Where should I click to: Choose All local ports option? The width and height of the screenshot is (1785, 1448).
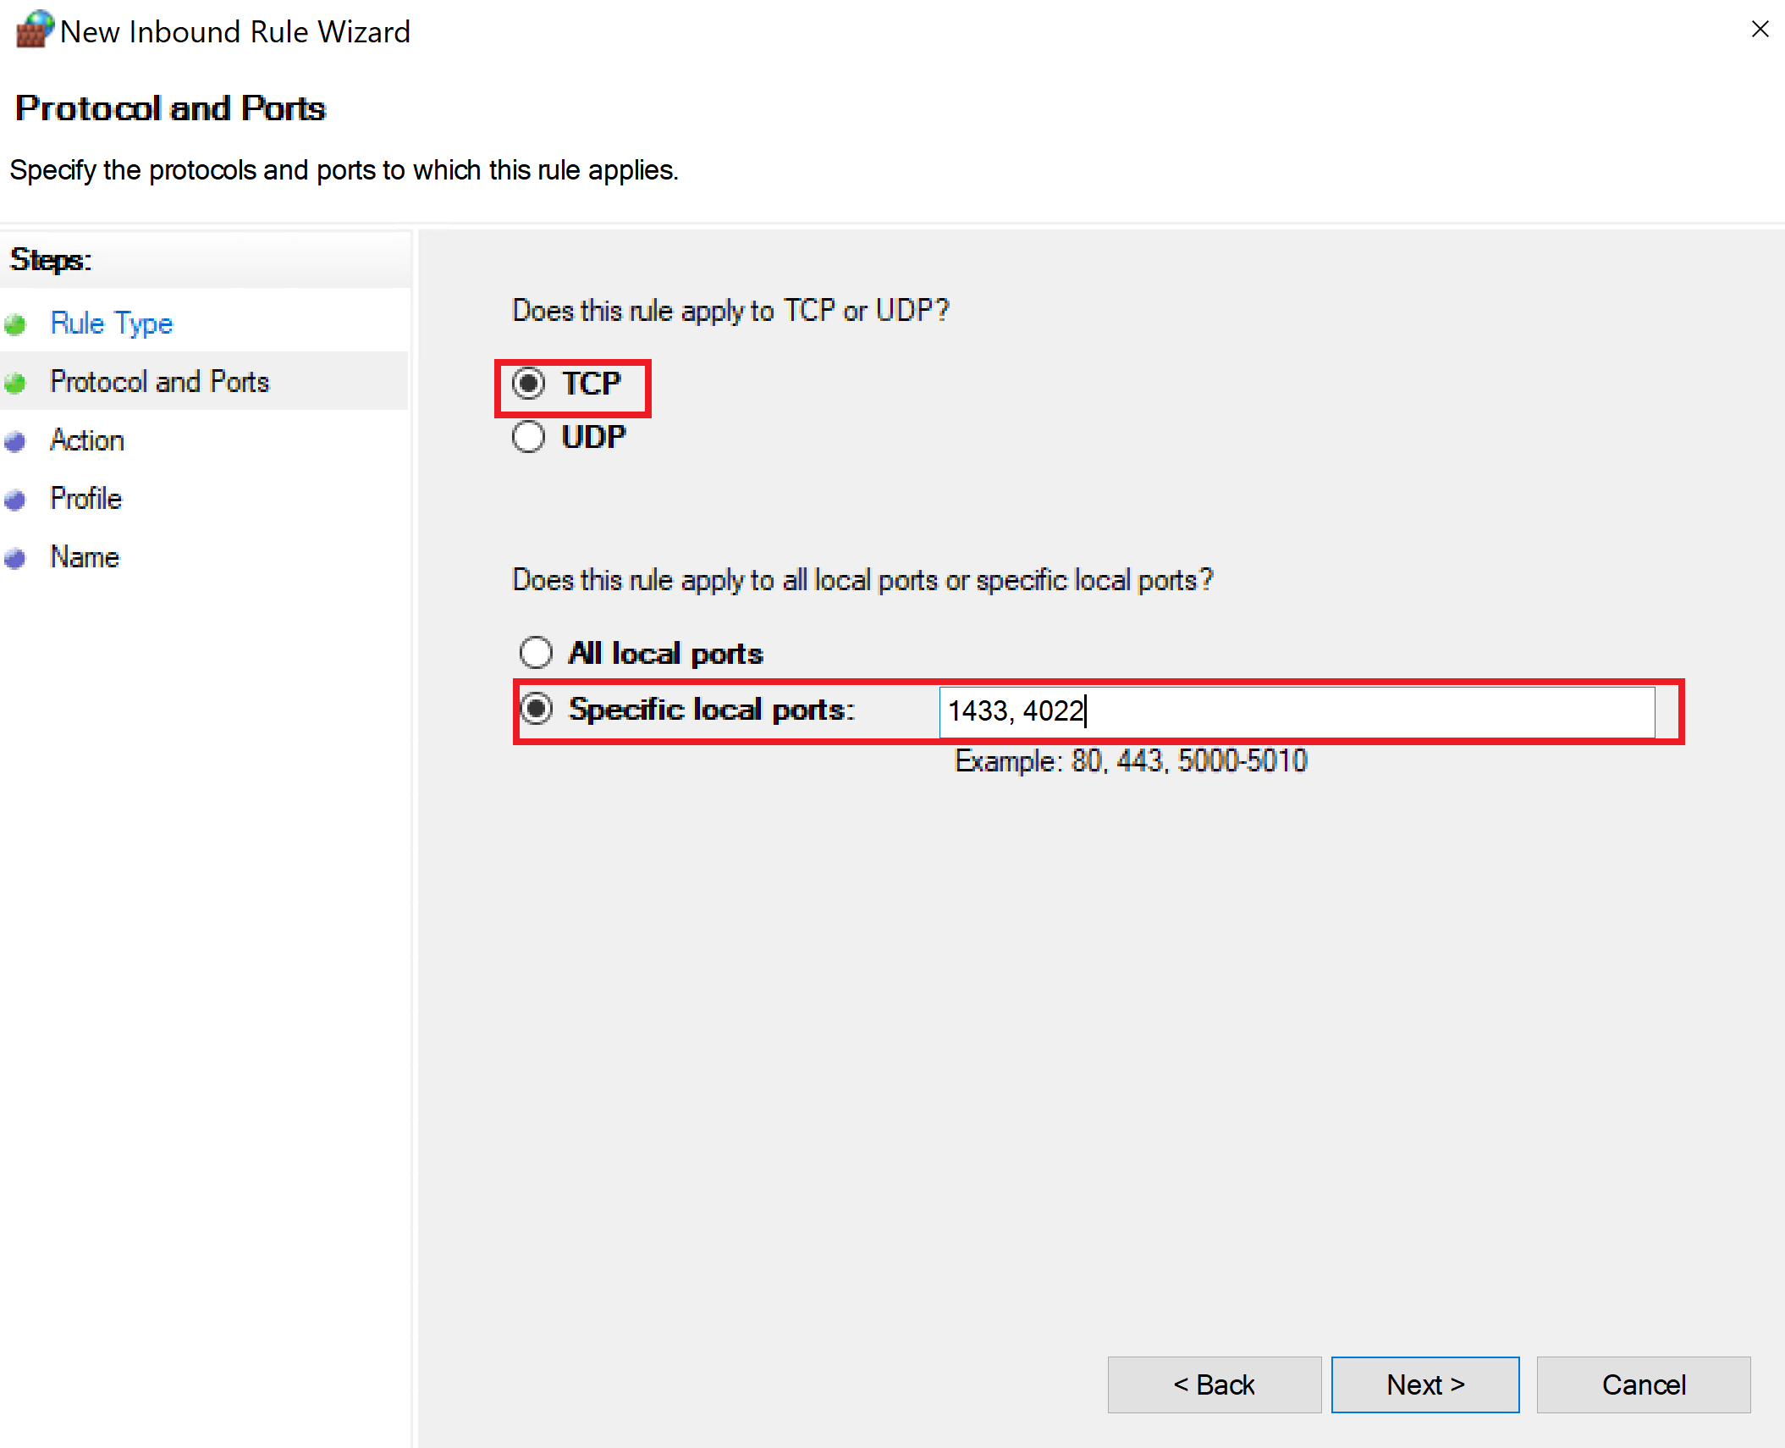click(x=537, y=653)
